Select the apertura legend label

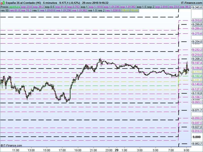pyautogui.click(x=15, y=7)
